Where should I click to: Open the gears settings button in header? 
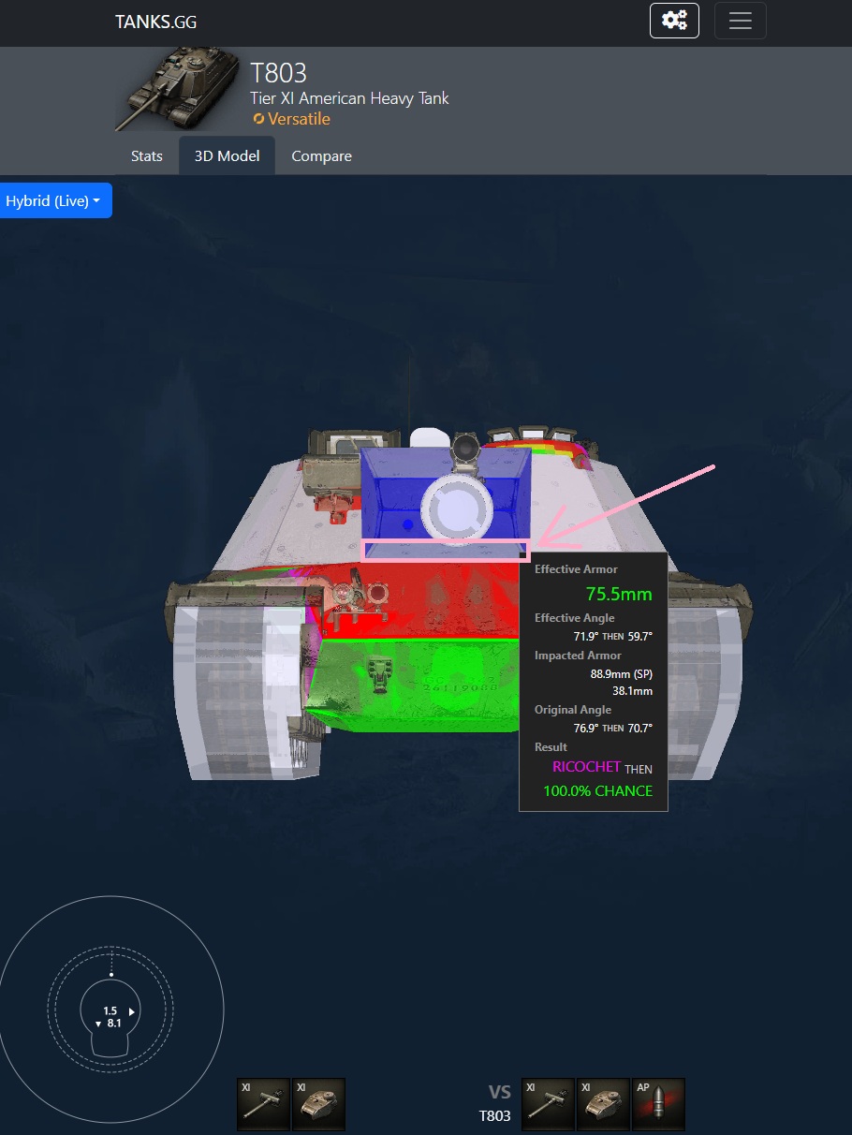674,21
